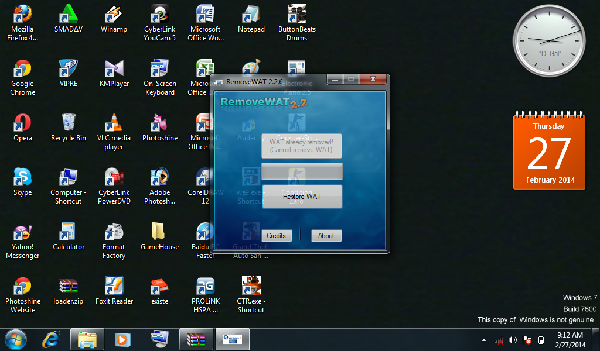Click Restore WAT button
The width and height of the screenshot is (600, 351).
click(x=302, y=197)
